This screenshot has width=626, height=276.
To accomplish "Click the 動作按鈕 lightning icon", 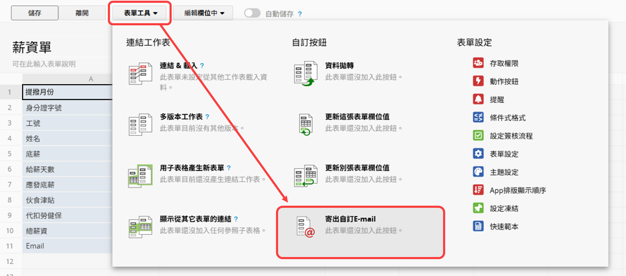I will (478, 81).
